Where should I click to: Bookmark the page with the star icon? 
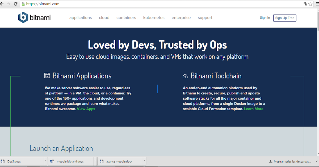[x=310, y=4]
